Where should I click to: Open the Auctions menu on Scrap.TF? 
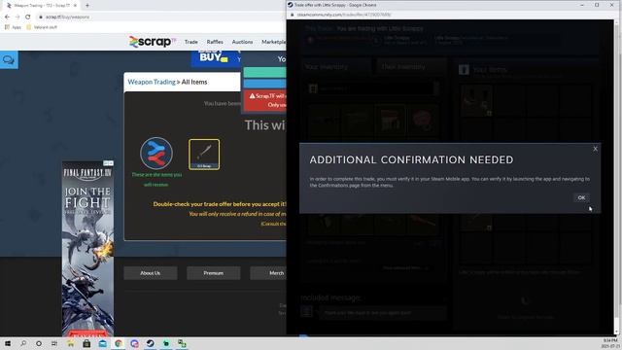[x=242, y=42]
